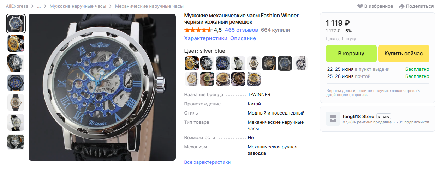Viewport: 441px width, 173px height.
Task: Show the last thumbnail in left gallery
Action: click(16, 142)
